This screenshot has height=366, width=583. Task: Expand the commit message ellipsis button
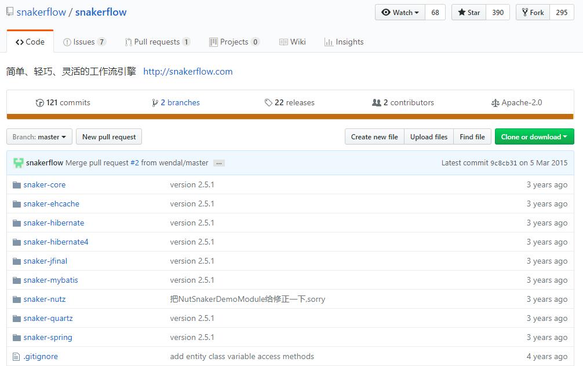(218, 163)
